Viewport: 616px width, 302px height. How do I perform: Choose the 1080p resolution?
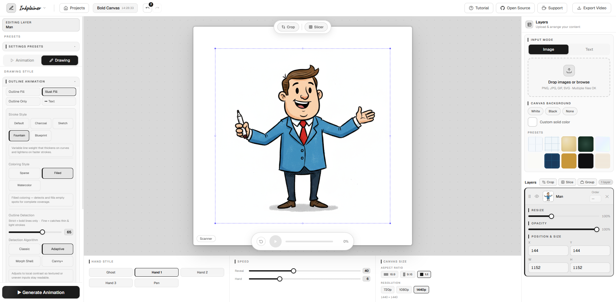(404, 290)
